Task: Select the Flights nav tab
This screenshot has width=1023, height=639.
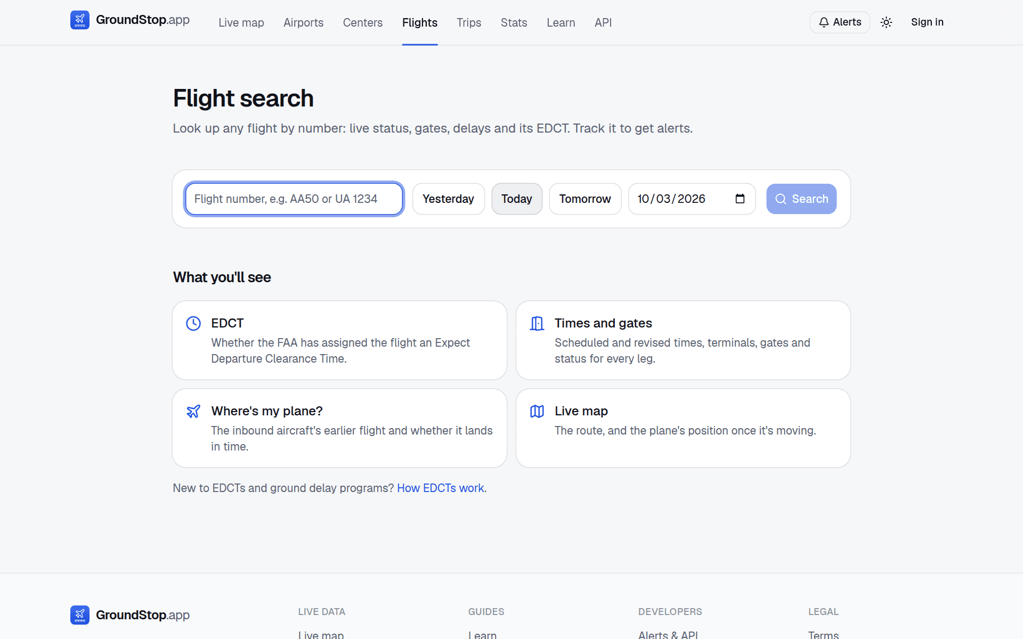Action: (420, 22)
